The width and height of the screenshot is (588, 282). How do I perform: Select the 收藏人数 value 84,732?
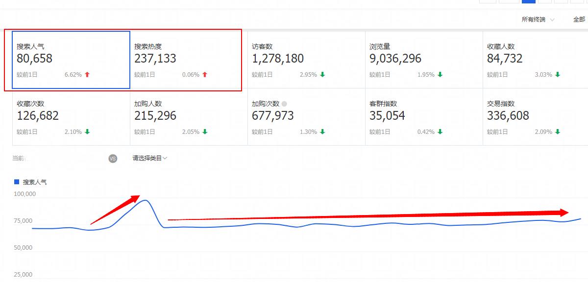pos(505,59)
